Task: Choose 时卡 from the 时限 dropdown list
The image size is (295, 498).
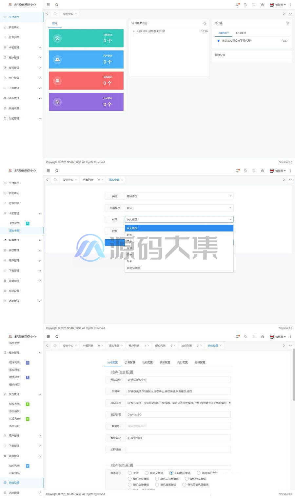Action: [x=179, y=235]
